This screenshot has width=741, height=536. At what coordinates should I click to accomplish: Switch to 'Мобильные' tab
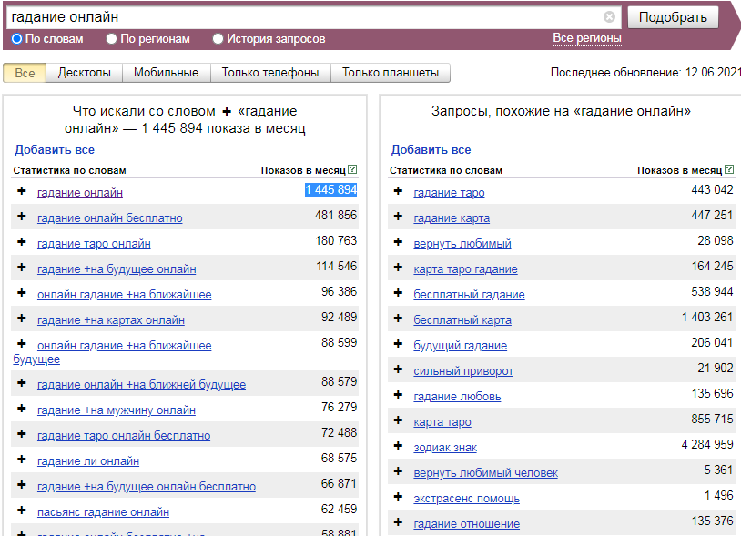point(166,73)
